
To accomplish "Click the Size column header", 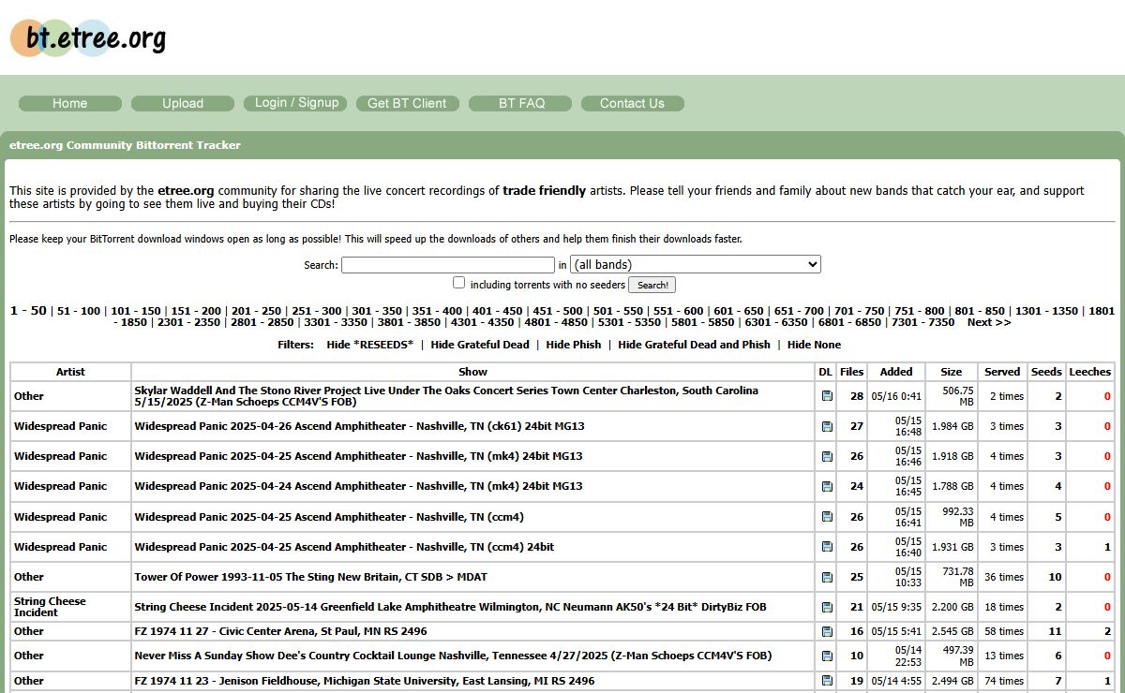I will pos(951,372).
